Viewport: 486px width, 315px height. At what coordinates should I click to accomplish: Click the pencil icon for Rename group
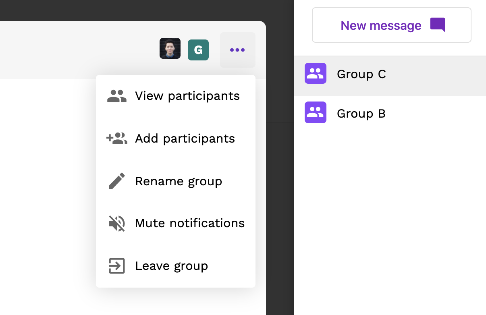click(x=117, y=181)
